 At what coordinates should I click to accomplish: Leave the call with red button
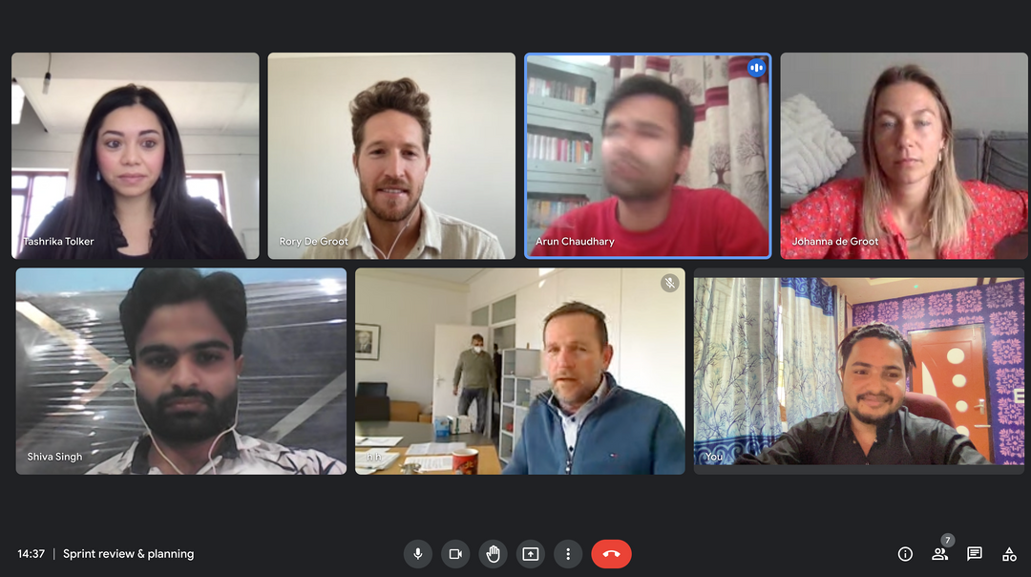tap(611, 554)
